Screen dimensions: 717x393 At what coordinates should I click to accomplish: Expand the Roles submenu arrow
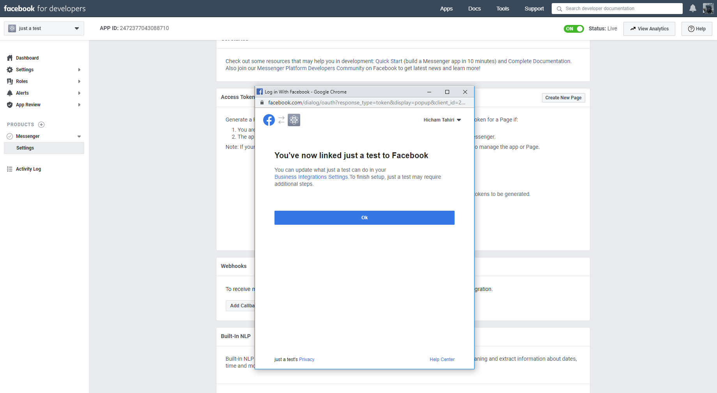(x=79, y=81)
